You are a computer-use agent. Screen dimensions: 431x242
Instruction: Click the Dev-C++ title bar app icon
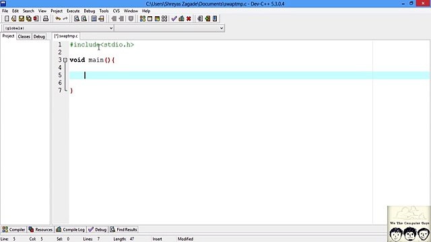3,3
